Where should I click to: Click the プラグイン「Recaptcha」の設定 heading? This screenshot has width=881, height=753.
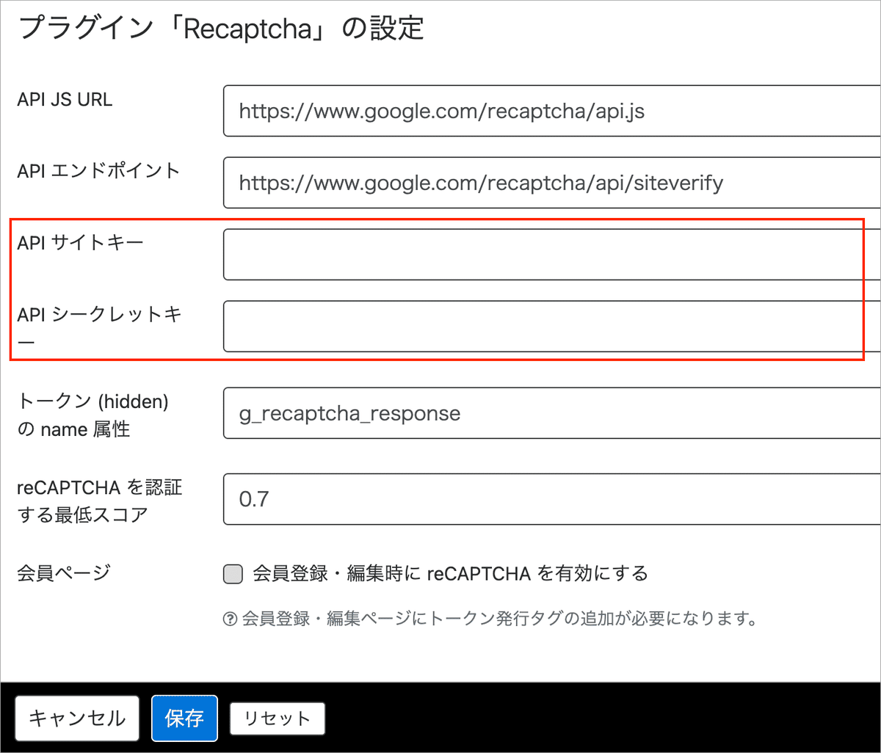pos(221,28)
